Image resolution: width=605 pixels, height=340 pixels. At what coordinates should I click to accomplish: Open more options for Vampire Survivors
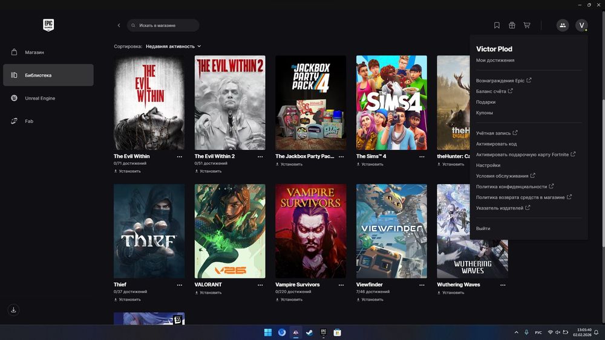[341, 285]
